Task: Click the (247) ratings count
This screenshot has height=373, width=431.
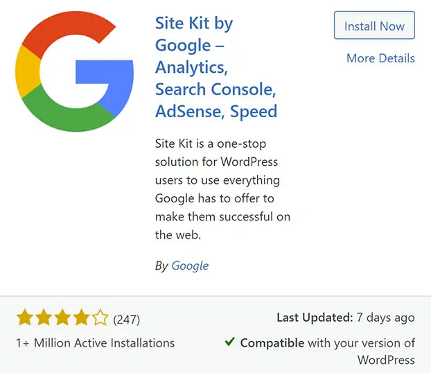Action: pos(126,320)
